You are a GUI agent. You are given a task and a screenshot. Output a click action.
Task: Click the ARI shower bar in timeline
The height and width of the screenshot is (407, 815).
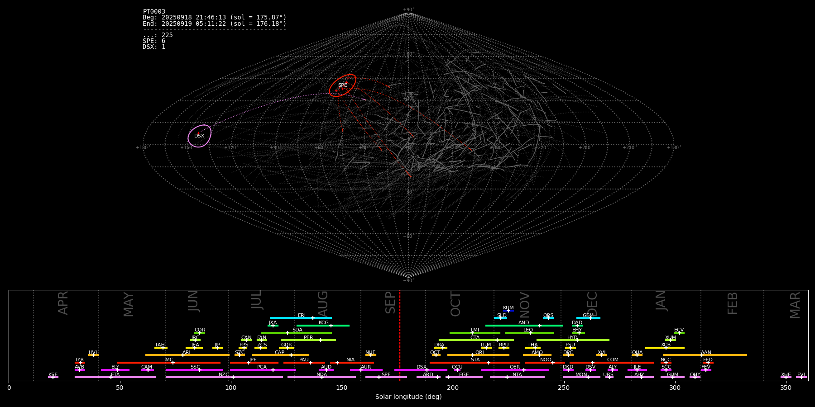pyautogui.click(x=187, y=355)
